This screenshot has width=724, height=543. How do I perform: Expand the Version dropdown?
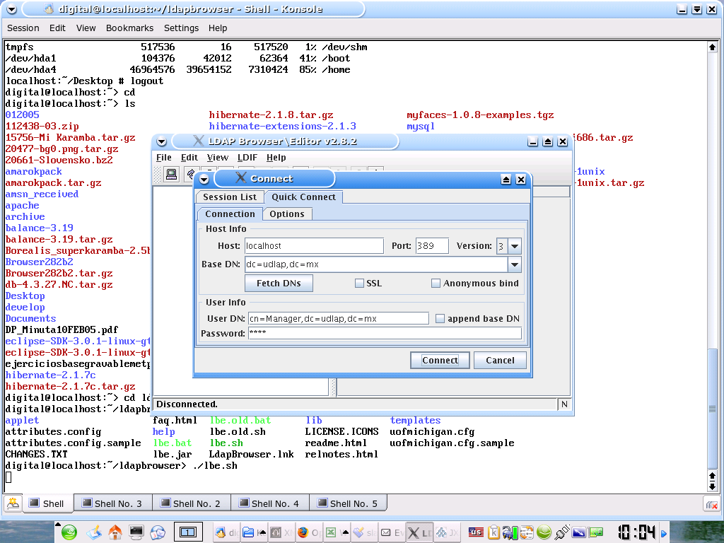pyautogui.click(x=515, y=246)
